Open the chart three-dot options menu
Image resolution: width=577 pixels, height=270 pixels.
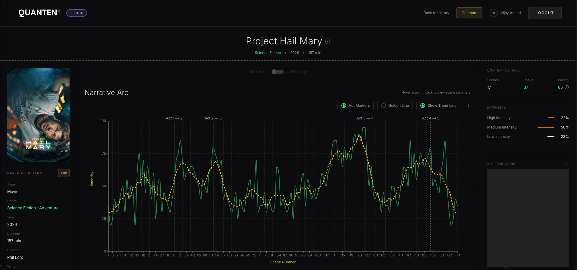coord(468,106)
